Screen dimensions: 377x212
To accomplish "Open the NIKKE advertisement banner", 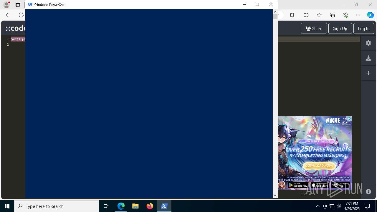I will (315, 153).
